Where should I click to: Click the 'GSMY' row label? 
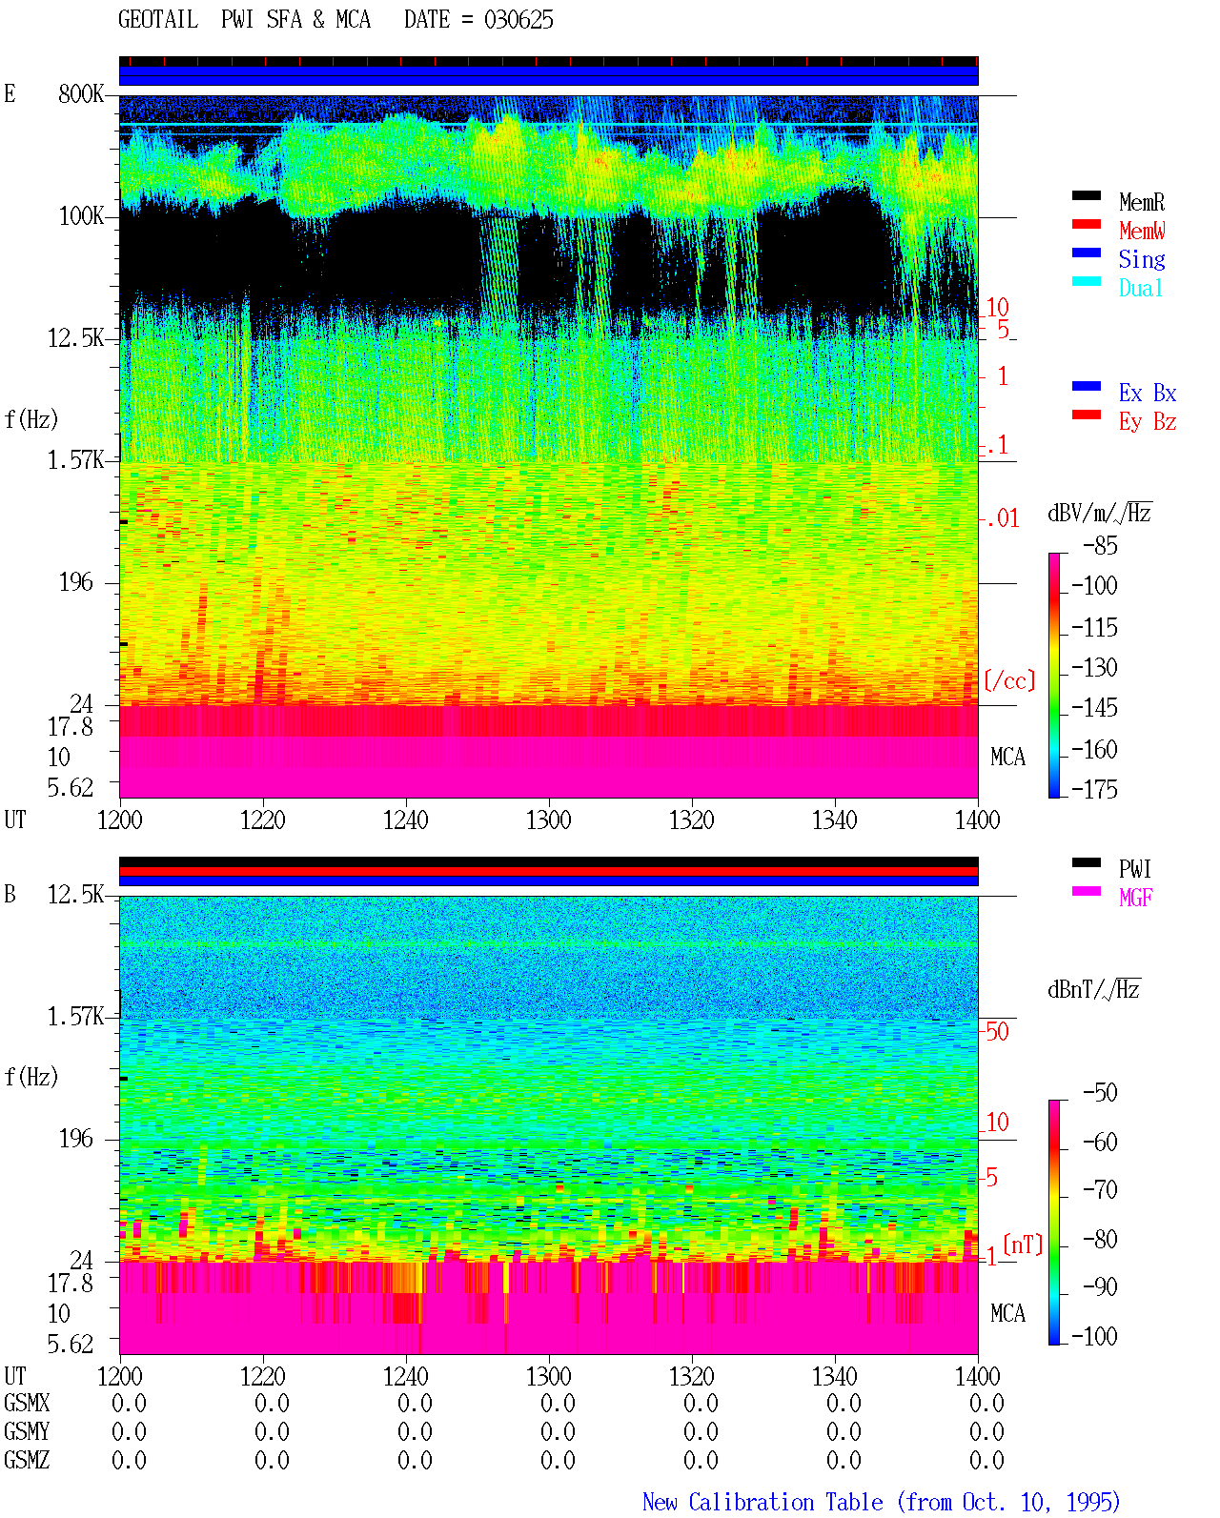(x=27, y=1432)
